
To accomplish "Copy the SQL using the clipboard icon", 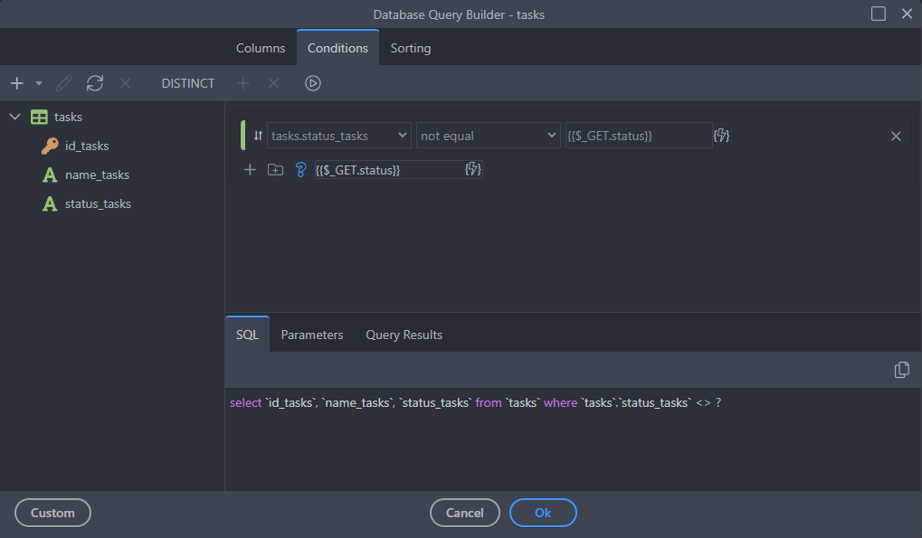I will click(x=901, y=370).
